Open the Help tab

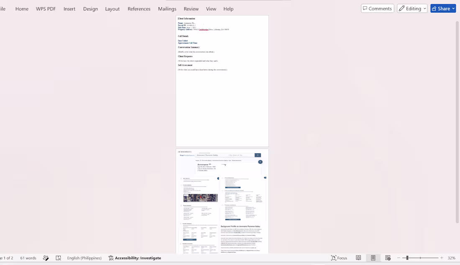click(228, 9)
